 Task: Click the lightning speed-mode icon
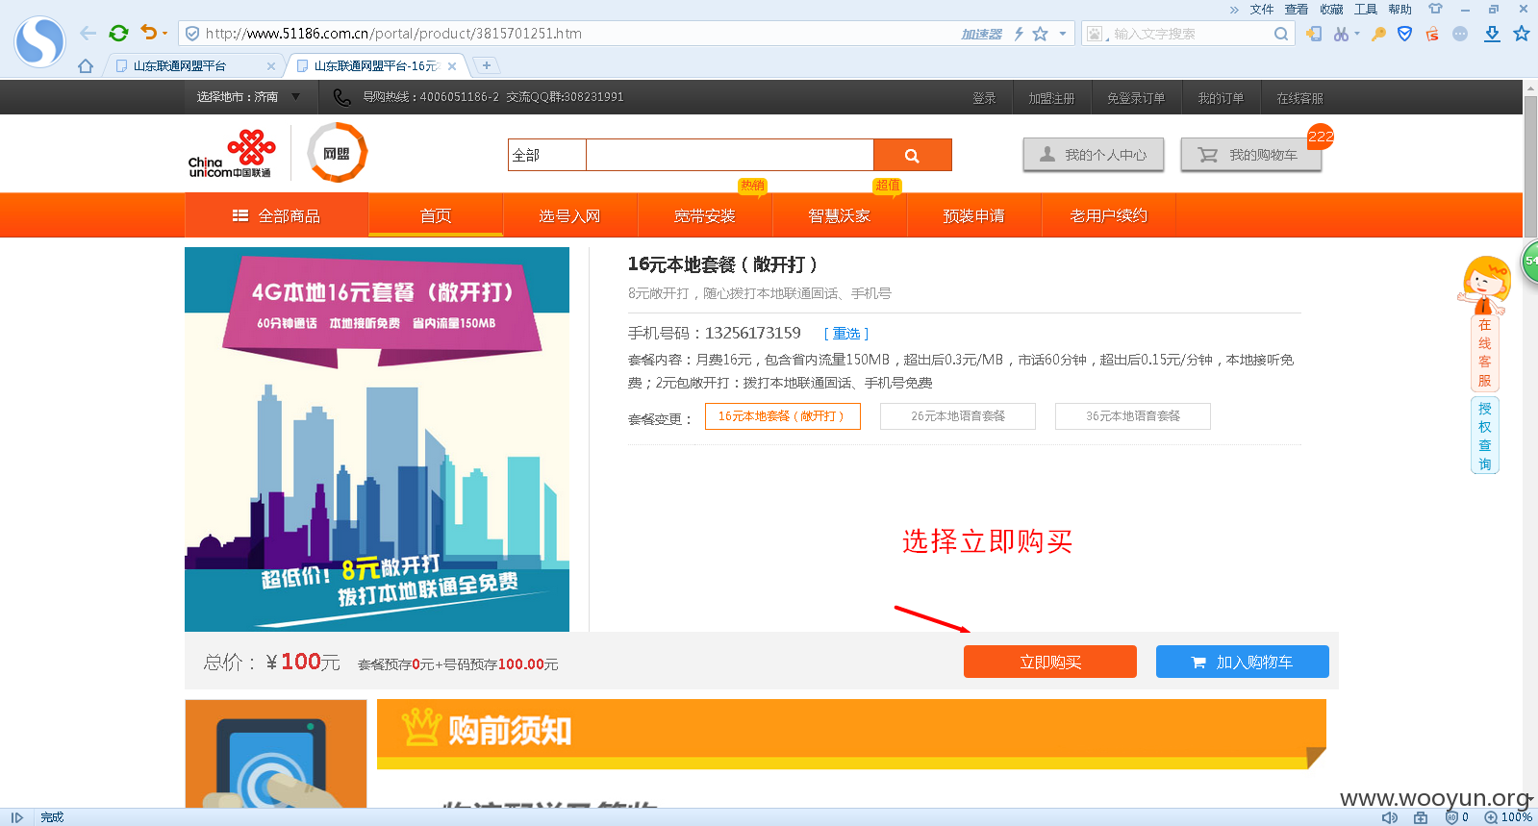1019,34
